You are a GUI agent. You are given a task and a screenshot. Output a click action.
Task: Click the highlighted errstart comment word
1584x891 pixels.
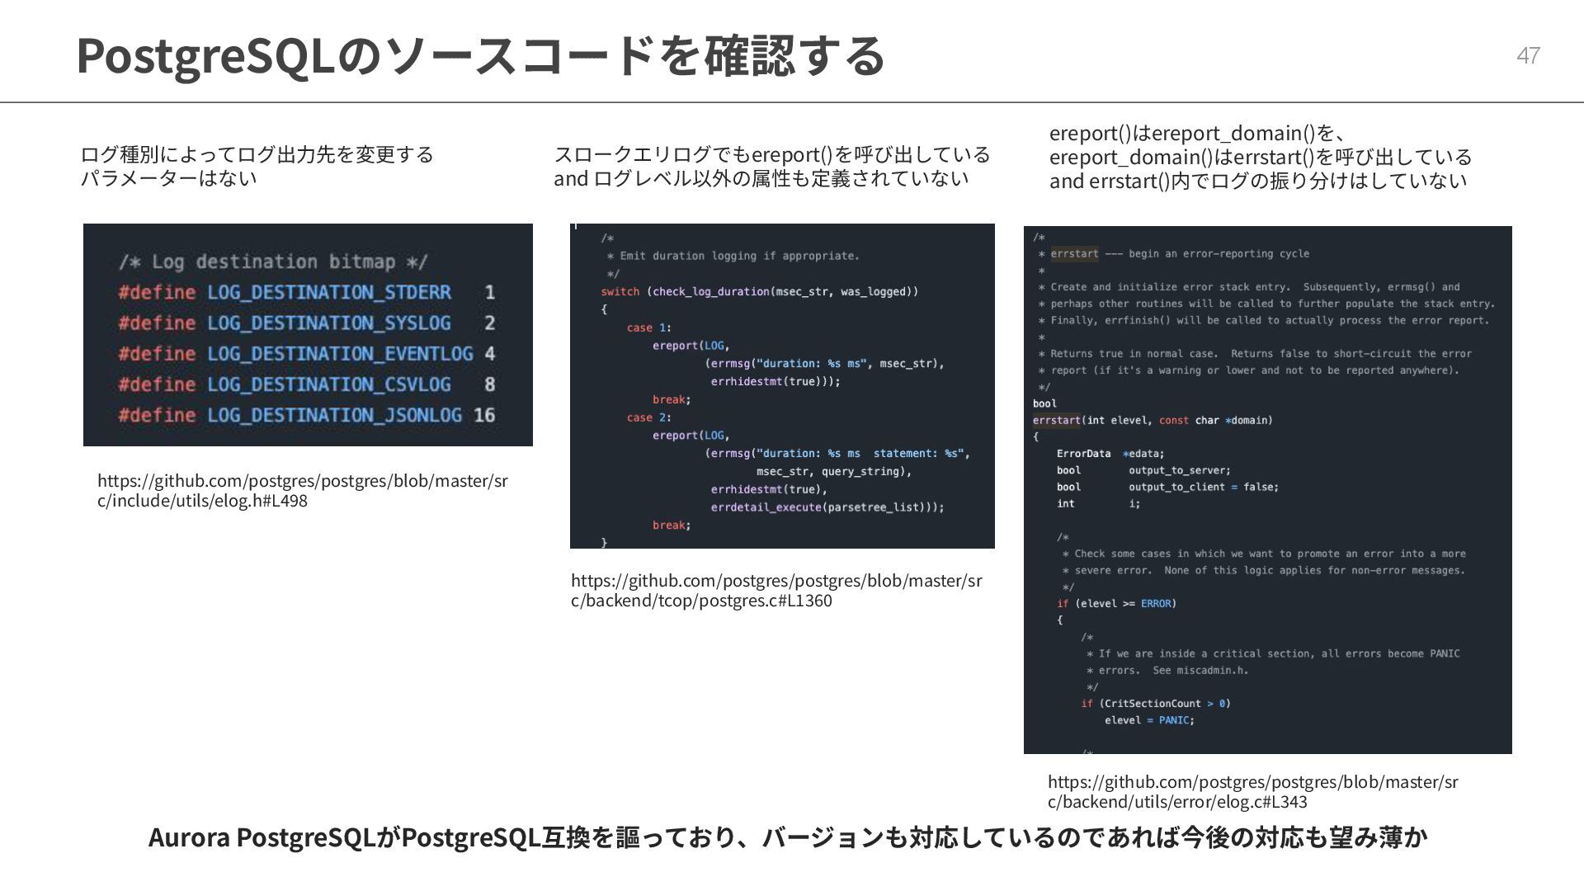1074,254
